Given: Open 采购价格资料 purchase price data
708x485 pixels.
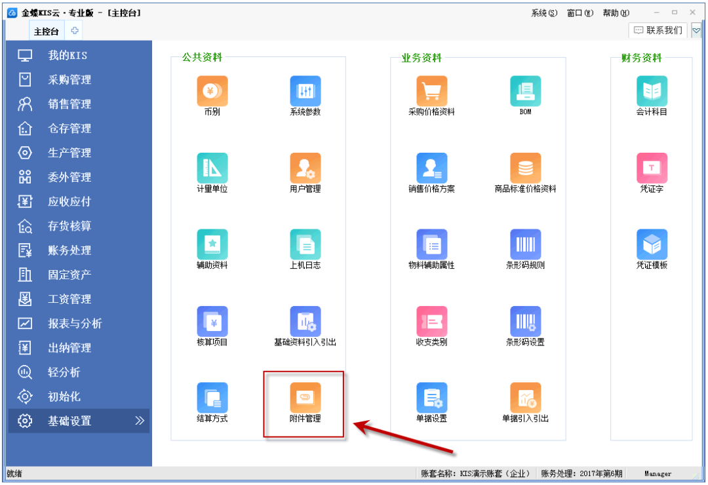Looking at the screenshot, I should [x=431, y=92].
